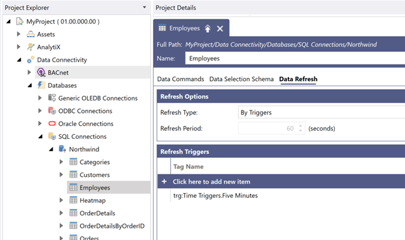This screenshot has height=240, width=405.
Task: Click the Tag Name column header
Action: 188,167
